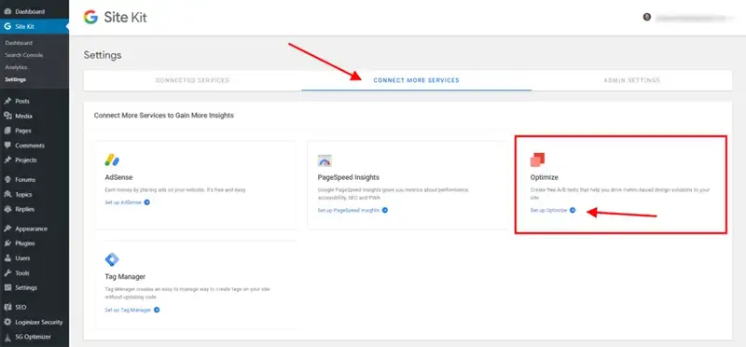
Task: Click arrow icon beside Set up Tag Manager
Action: (157, 310)
